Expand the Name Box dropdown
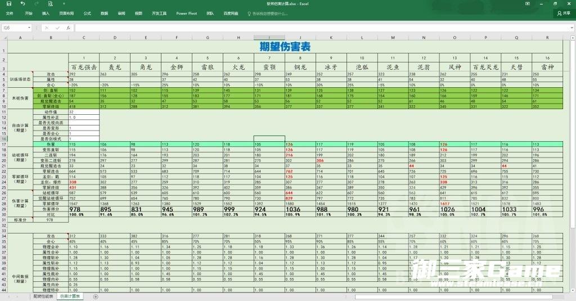Image resolution: width=576 pixels, height=301 pixels. pyautogui.click(x=29, y=28)
